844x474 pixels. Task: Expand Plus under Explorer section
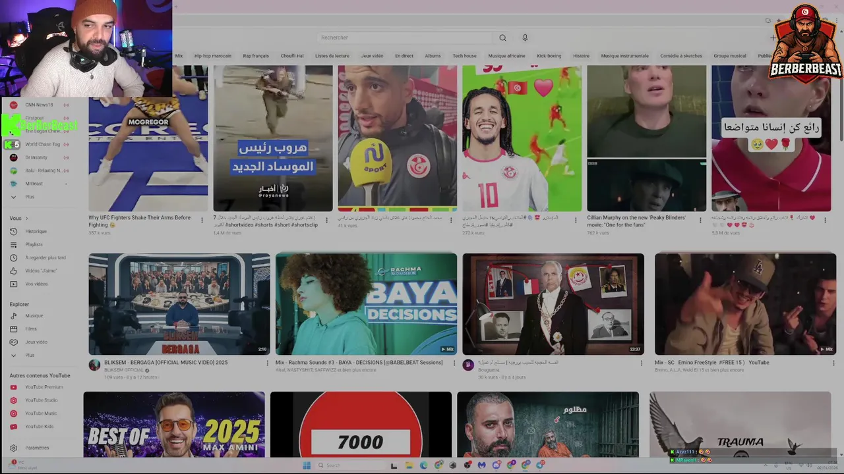click(x=30, y=355)
